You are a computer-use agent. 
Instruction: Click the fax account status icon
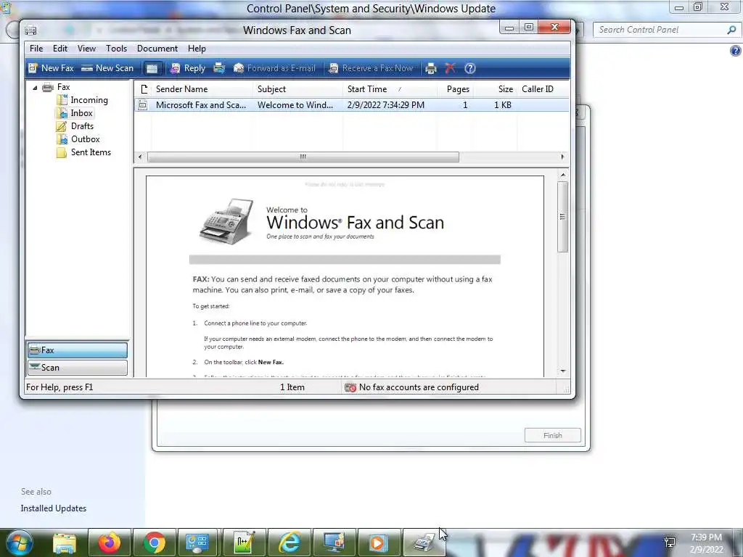point(350,388)
